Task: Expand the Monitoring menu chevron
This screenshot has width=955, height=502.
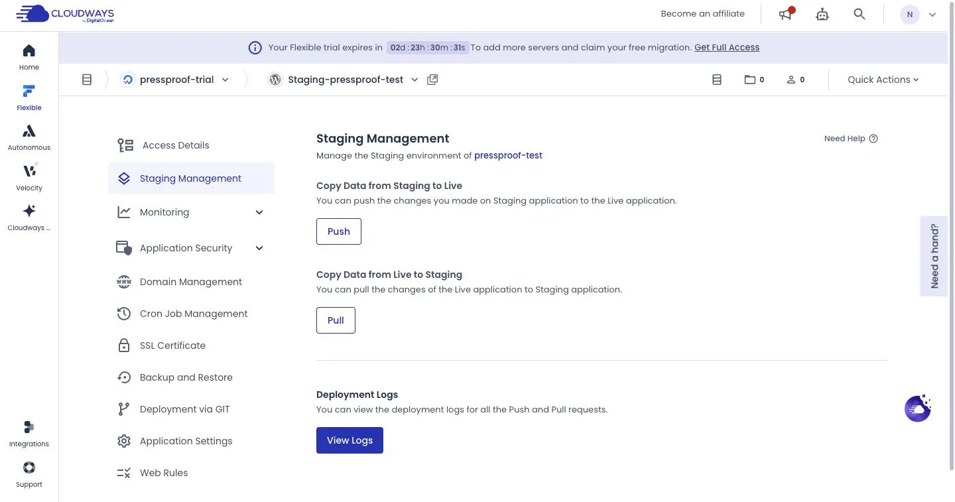Action: tap(259, 212)
